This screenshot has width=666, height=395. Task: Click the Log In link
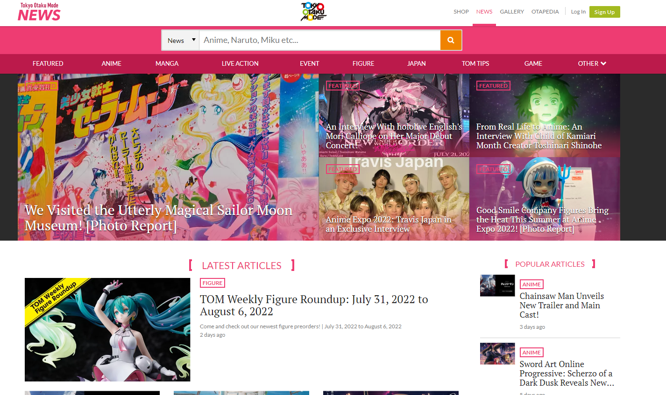578,12
